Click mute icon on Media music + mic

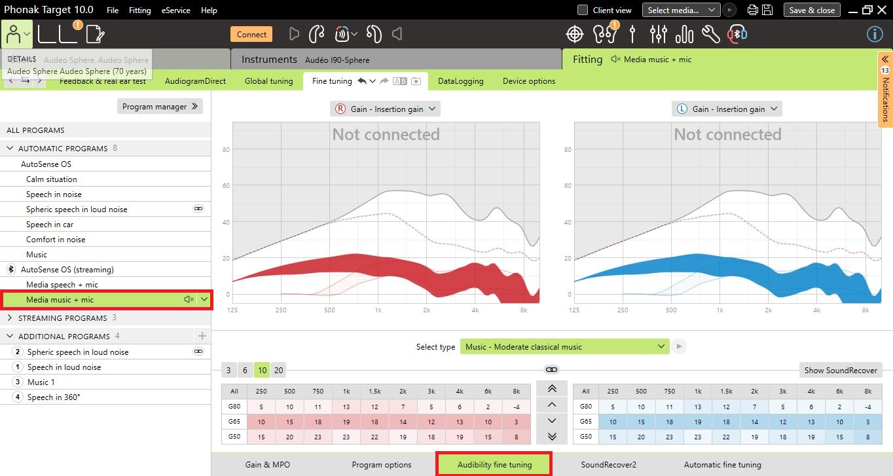click(189, 299)
